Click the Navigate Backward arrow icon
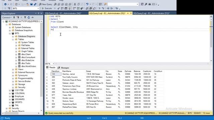 pos(5,4)
